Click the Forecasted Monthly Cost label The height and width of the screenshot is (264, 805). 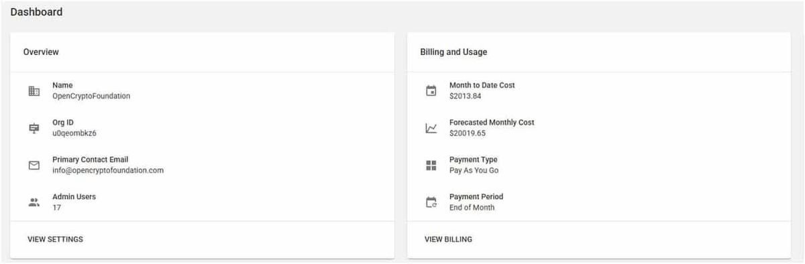point(492,123)
